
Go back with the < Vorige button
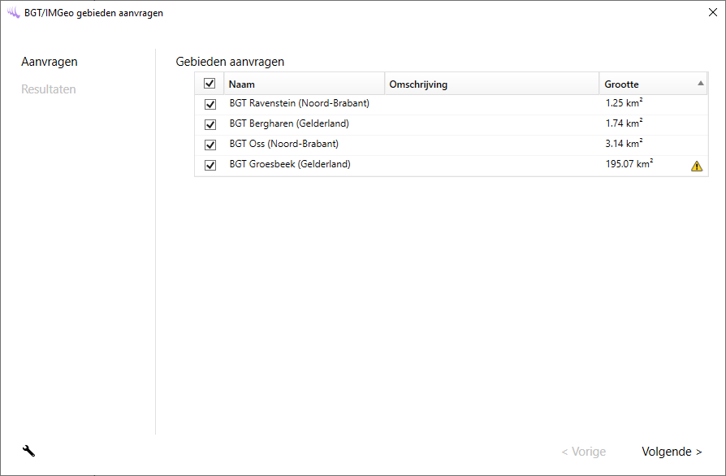[583, 452]
